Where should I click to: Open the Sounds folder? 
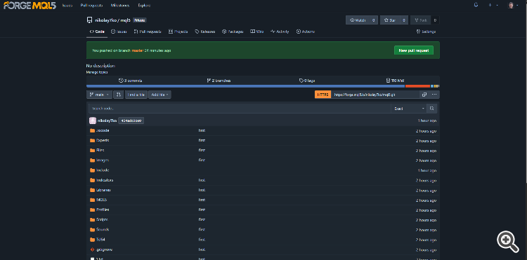[103, 229]
